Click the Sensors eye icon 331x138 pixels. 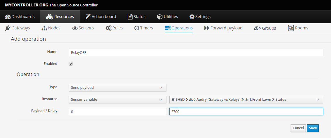[x=75, y=28]
